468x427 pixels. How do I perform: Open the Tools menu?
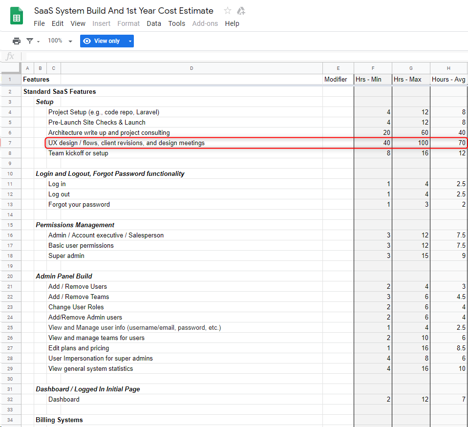tap(177, 23)
